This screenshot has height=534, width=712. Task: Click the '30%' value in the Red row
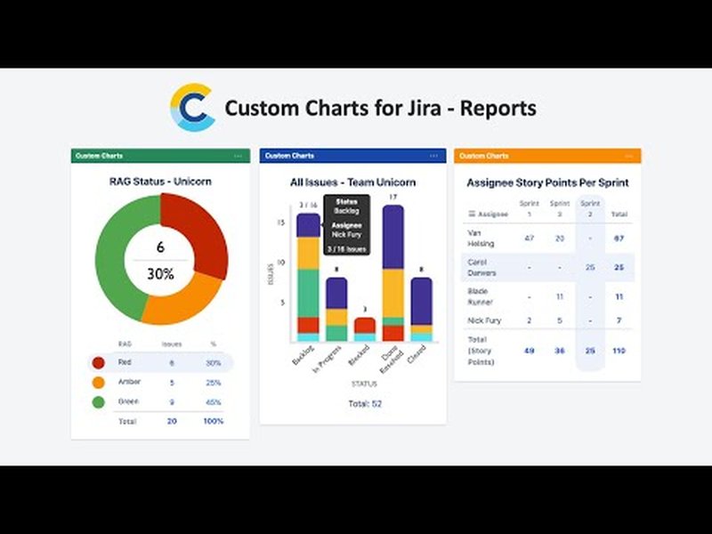coord(213,363)
